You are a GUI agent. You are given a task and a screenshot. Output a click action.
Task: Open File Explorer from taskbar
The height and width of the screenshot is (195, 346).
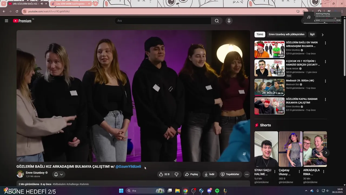click(x=177, y=191)
